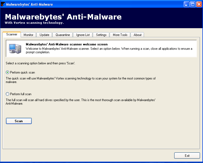Click the computer monitor icon in welcome panel
Viewport: 203px width, 163px height.
[15, 49]
